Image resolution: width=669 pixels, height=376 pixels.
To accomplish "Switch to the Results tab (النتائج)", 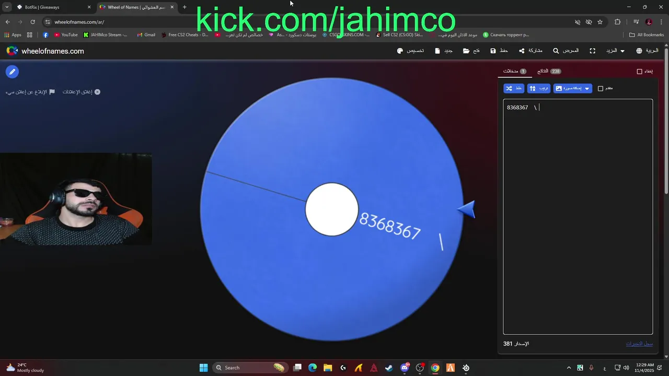I will pyautogui.click(x=549, y=71).
